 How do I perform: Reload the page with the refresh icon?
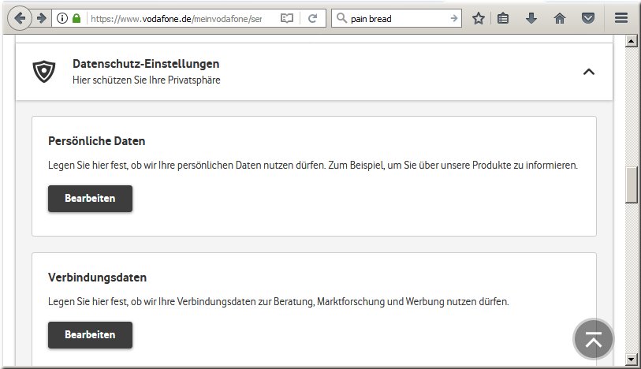pos(312,18)
